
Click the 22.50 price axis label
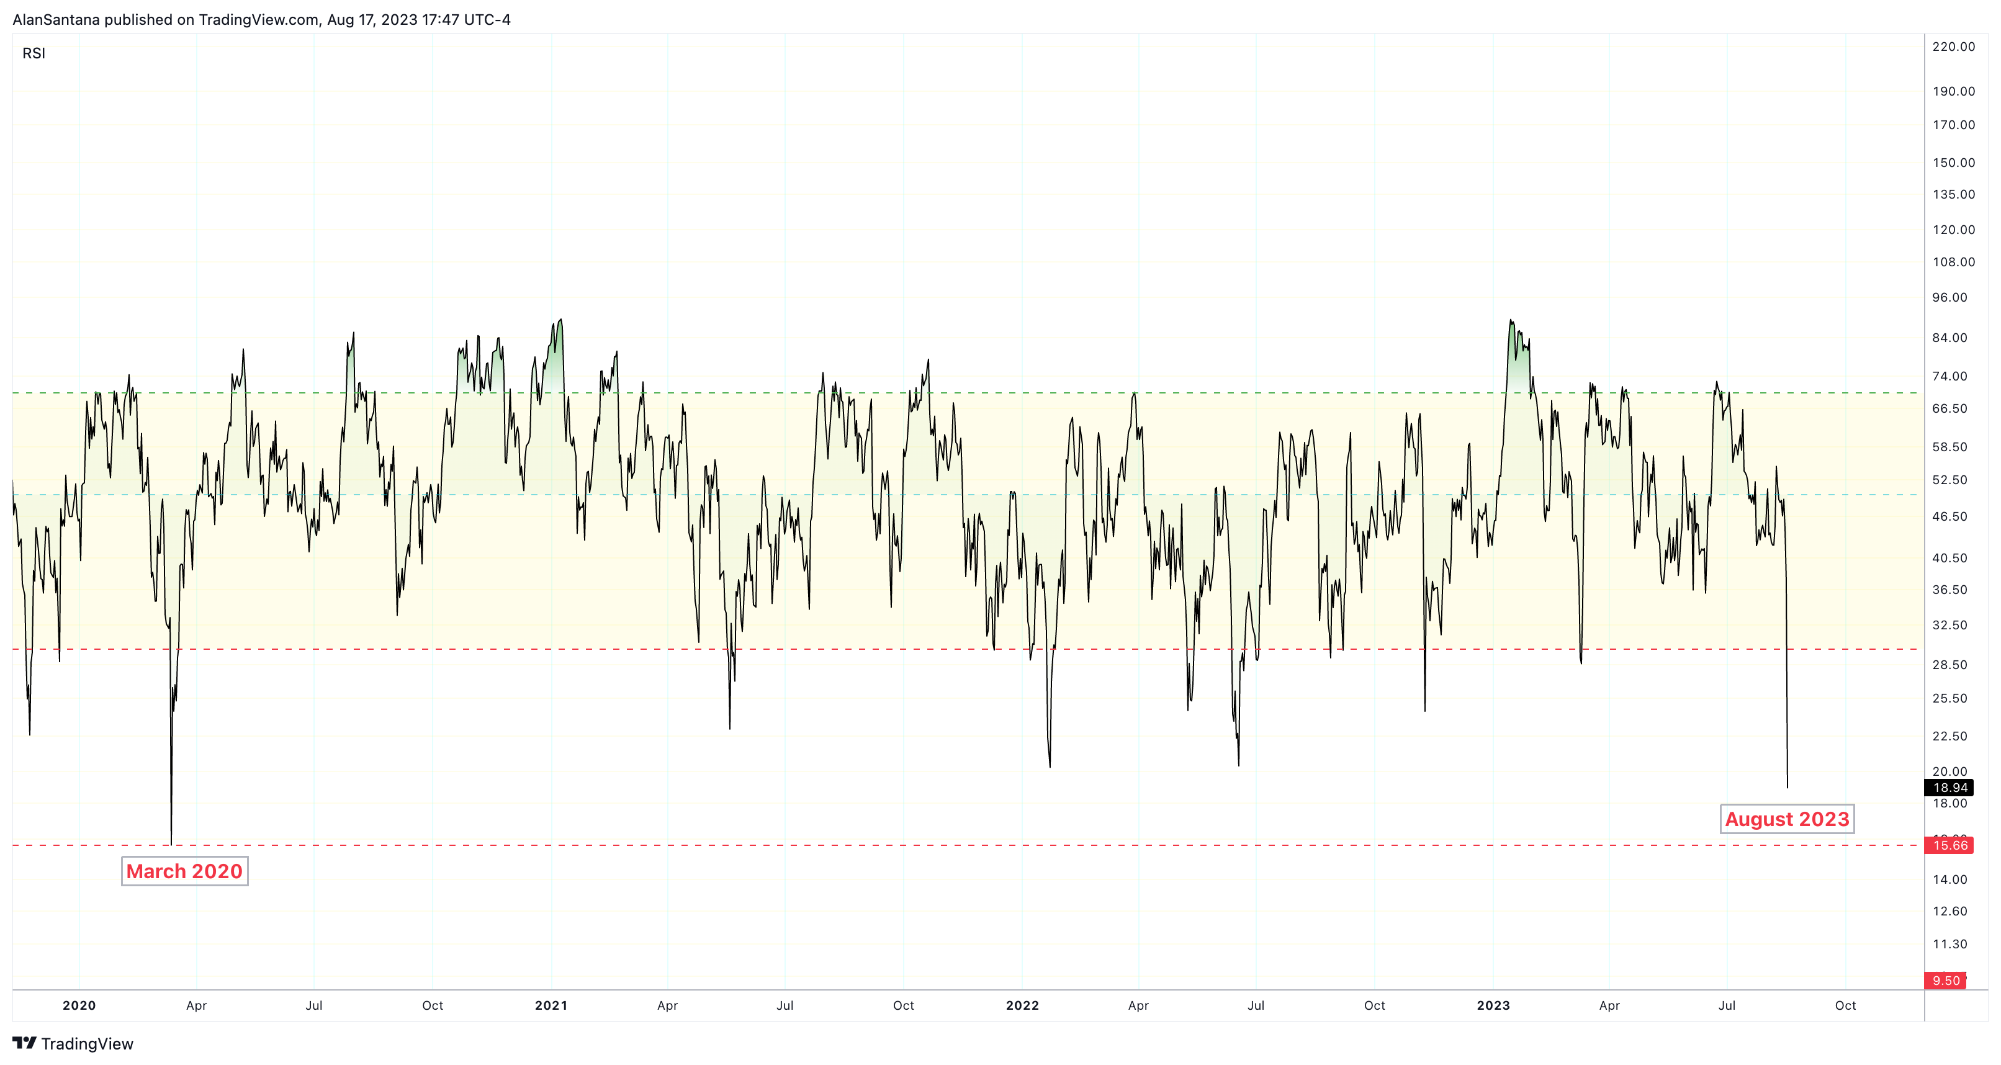point(1949,737)
